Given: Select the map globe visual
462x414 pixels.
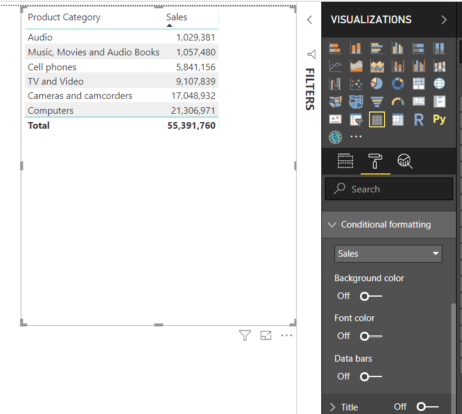Looking at the screenshot, I should click(439, 84).
